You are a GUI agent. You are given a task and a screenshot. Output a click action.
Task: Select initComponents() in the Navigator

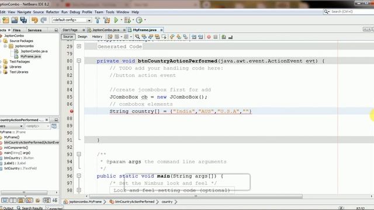(x=16, y=148)
